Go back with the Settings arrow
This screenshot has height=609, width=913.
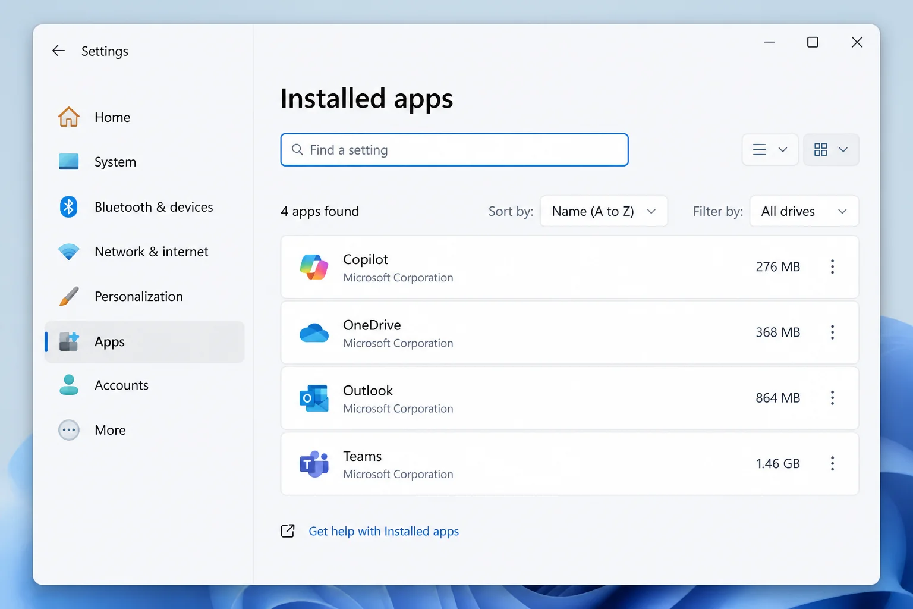pyautogui.click(x=58, y=51)
